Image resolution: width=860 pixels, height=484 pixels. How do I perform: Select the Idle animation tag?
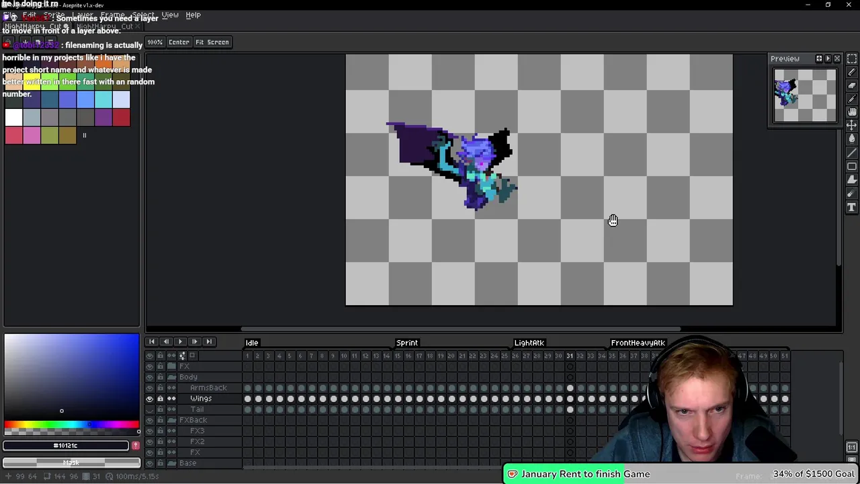(252, 343)
